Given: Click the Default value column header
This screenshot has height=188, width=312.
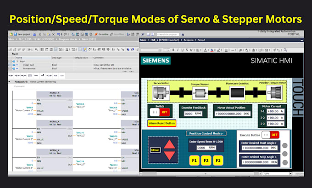Looking at the screenshot, I should (x=83, y=57).
